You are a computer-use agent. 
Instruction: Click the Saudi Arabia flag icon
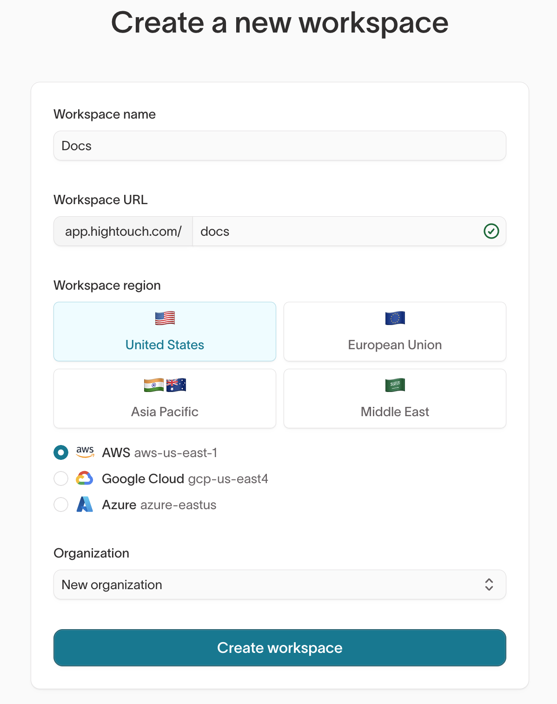[x=394, y=385]
